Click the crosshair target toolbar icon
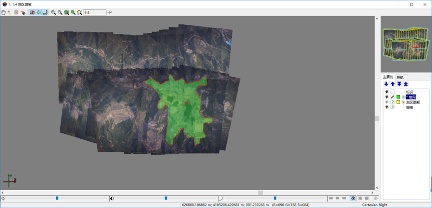432x208 pixels. (x=38, y=12)
